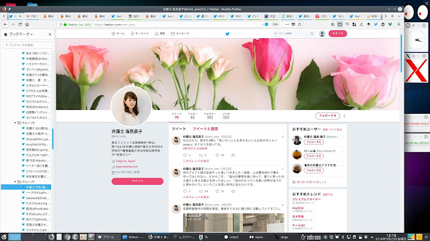This screenshot has height=241, width=430.
Task: Open a new browser tab with plus
Action: click(392, 16)
